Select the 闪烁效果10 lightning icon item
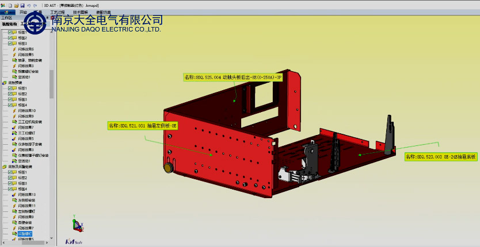 coord(26,110)
